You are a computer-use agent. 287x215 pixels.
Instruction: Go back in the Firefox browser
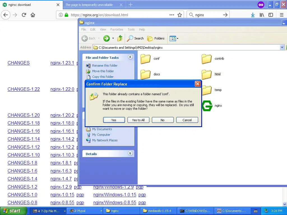6,15
